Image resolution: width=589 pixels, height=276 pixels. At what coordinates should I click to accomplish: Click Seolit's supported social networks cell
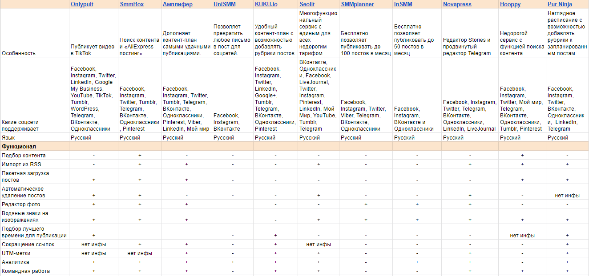318,96
